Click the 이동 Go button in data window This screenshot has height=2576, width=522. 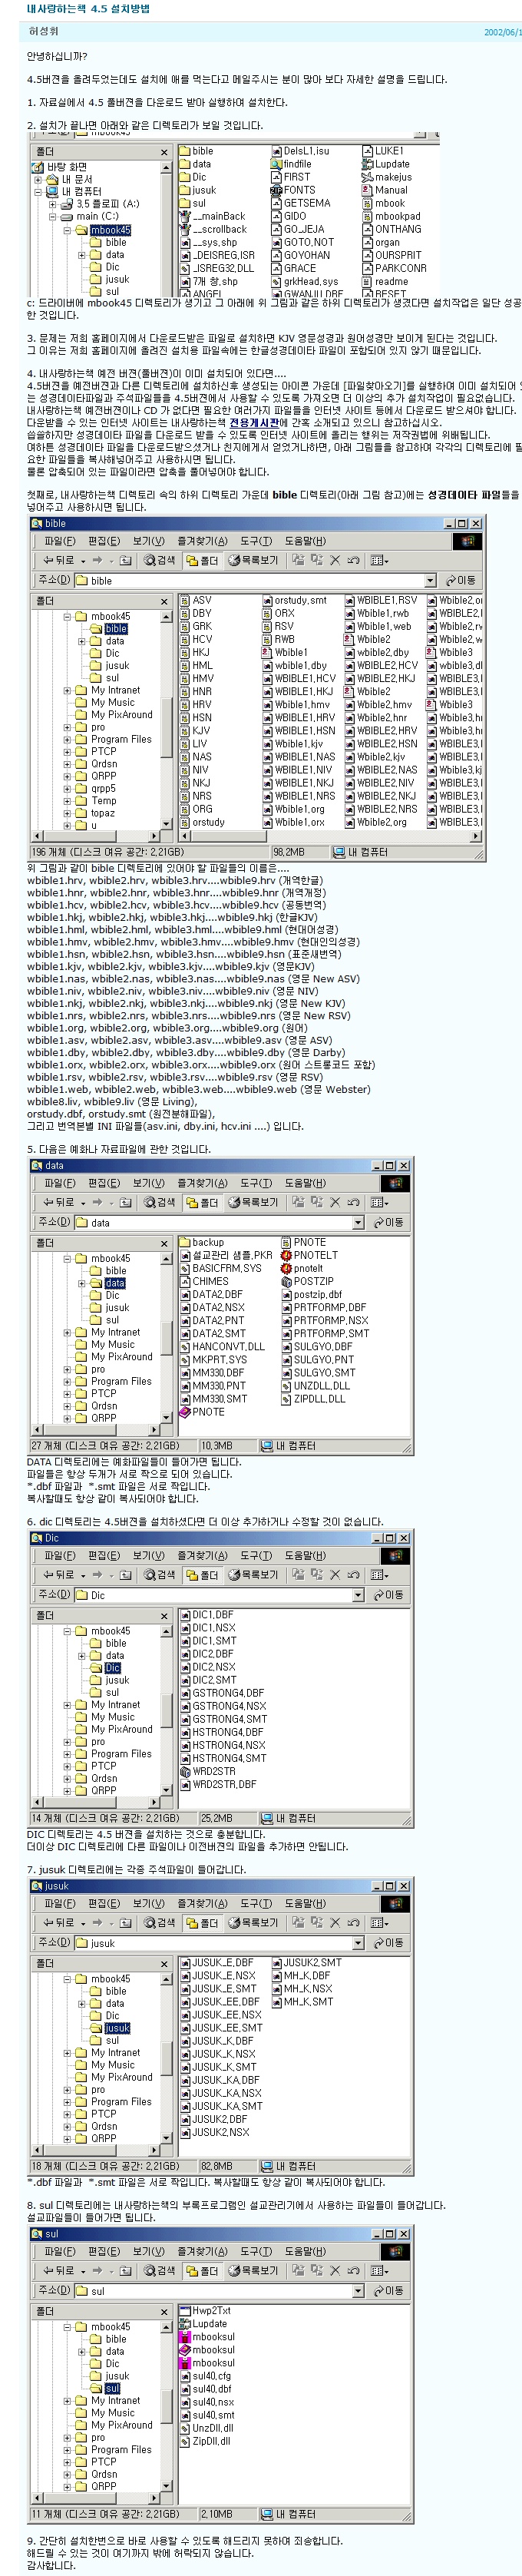point(388,1222)
